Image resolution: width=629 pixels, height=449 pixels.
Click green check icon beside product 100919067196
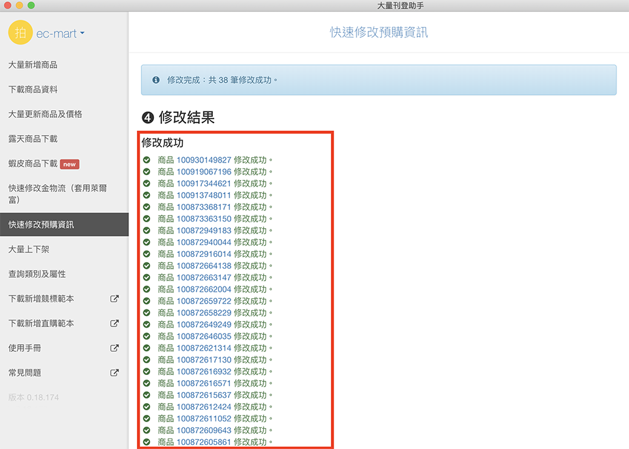pos(147,172)
